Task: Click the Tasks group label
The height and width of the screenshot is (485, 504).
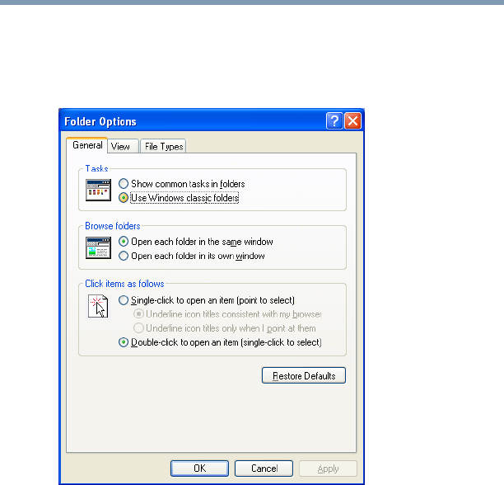Action: click(x=96, y=168)
